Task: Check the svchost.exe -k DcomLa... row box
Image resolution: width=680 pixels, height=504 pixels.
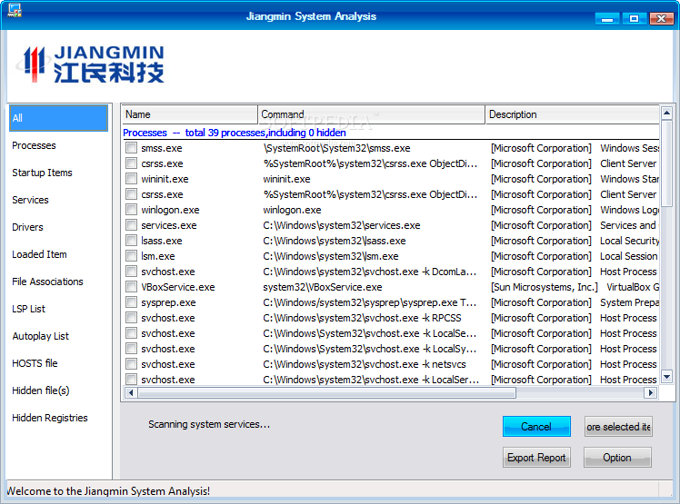Action: click(131, 272)
